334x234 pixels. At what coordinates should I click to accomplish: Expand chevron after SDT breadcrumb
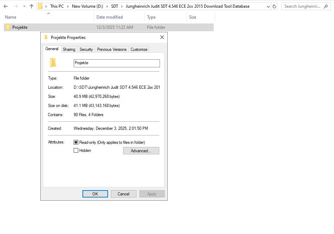coord(122,6)
